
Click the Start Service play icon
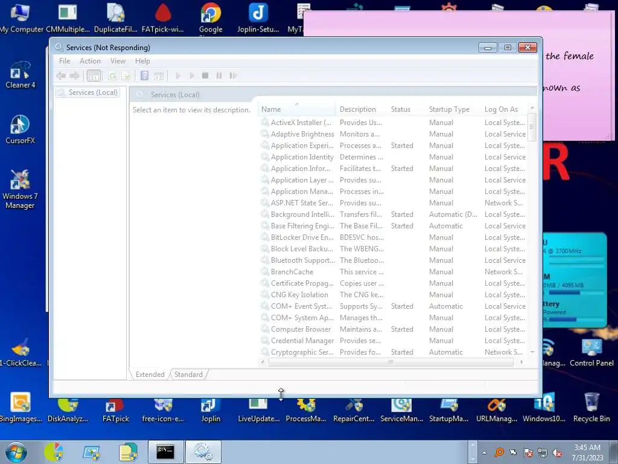pos(178,76)
